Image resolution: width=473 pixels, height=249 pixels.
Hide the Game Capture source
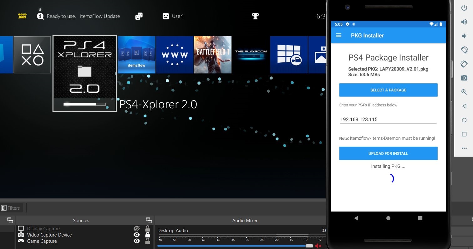pos(137,241)
